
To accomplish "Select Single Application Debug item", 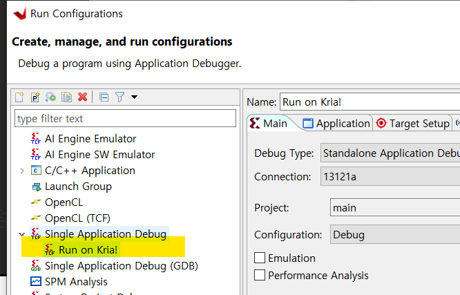I will pyautogui.click(x=106, y=234).
